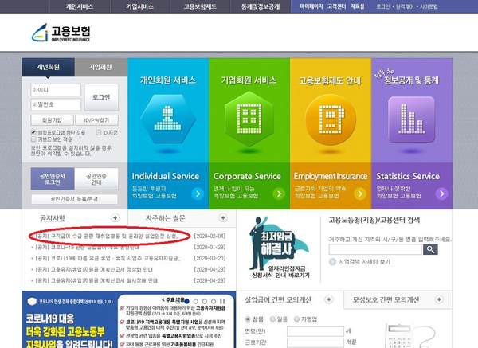The width and height of the screenshot is (478, 348).
Task: Expand 자주하는 질문 with the plus button
Action: [x=223, y=218]
